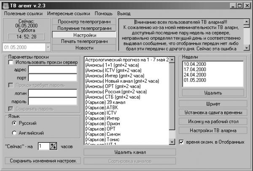Toggle Сохранить пароль checkbox
This screenshot has width=253, height=171.
click(11, 109)
